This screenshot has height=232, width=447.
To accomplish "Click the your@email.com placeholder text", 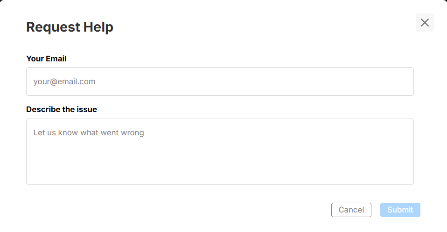I will pyautogui.click(x=64, y=82).
